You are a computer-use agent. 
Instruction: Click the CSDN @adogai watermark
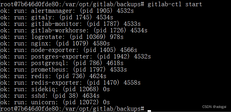point(214,107)
